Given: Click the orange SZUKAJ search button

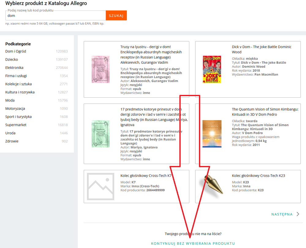Looking at the screenshot, I should tap(116, 16).
